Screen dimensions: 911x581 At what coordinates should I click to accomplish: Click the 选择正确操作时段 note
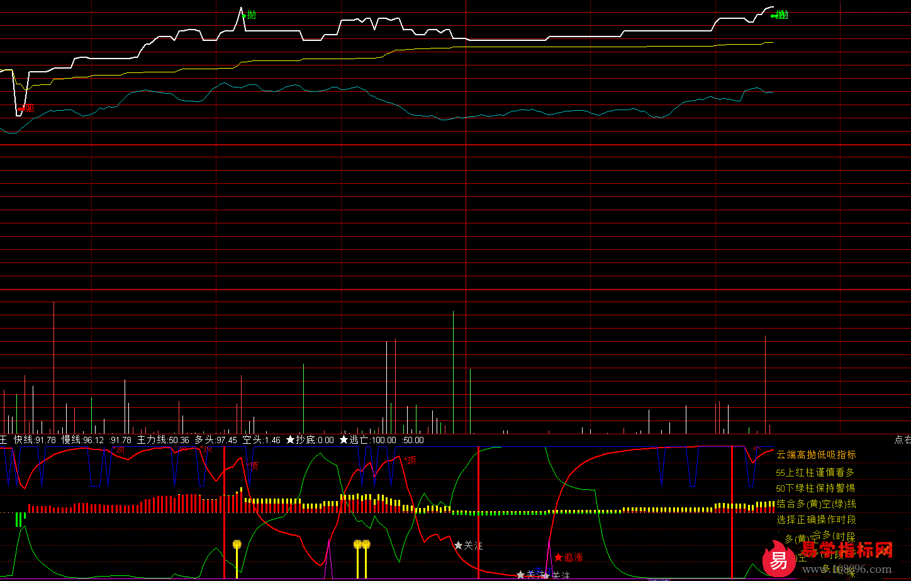[816, 519]
